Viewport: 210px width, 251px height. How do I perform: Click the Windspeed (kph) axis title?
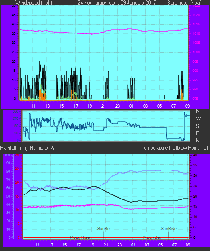click(x=34, y=3)
